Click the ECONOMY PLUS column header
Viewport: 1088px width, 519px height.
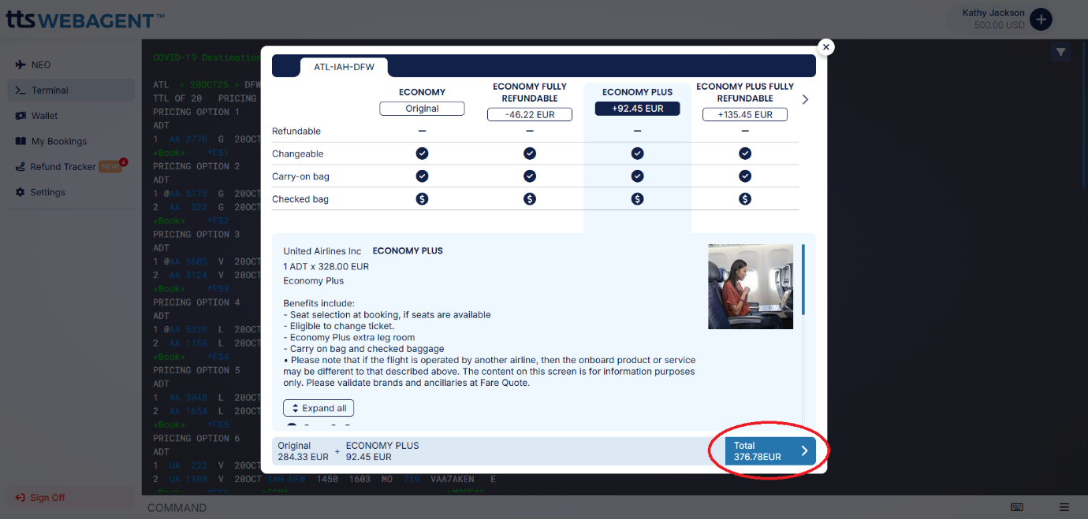click(637, 92)
